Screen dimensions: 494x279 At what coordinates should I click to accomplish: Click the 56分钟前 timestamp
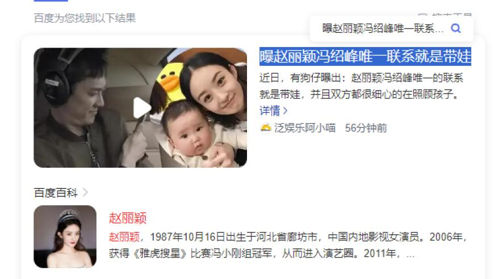coord(366,128)
